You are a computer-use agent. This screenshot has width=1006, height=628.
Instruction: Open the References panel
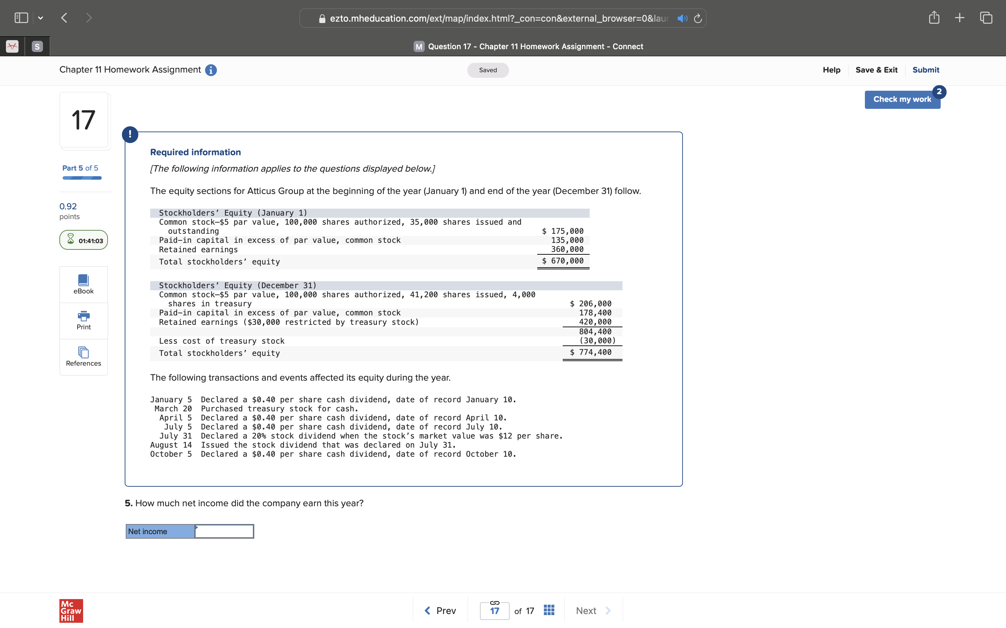tap(83, 357)
